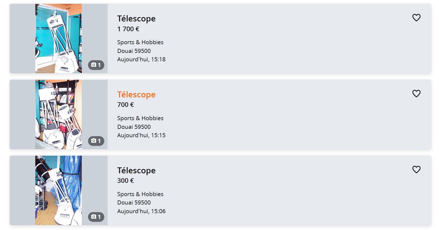The height and width of the screenshot is (230, 439).
Task: Favorite the 1 700 € telescope listing
Action: [416, 18]
